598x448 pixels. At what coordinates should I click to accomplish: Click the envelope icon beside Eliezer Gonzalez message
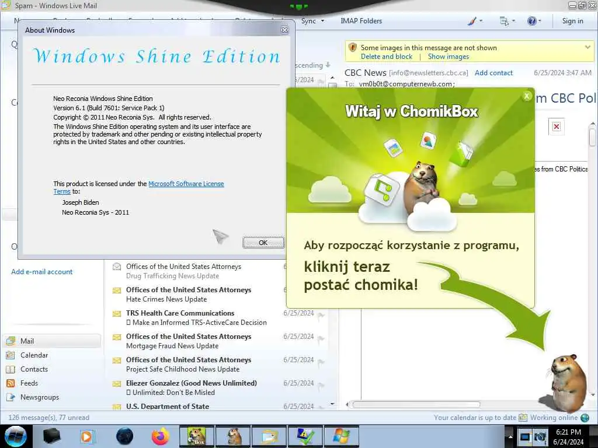click(117, 384)
